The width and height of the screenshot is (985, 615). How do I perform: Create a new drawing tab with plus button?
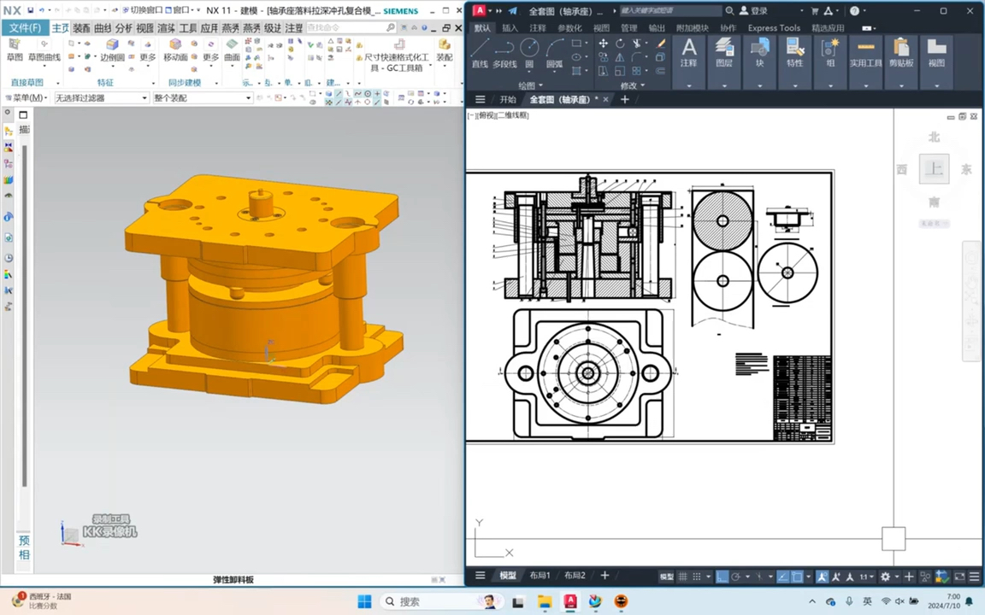point(624,99)
